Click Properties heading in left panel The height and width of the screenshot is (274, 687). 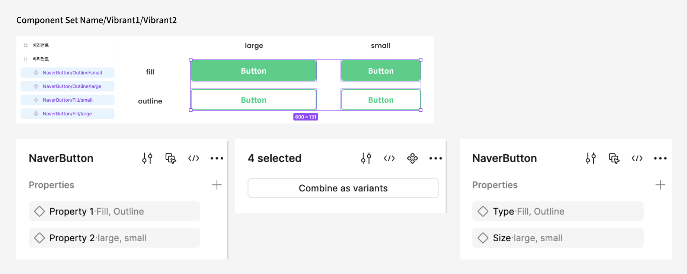(52, 185)
